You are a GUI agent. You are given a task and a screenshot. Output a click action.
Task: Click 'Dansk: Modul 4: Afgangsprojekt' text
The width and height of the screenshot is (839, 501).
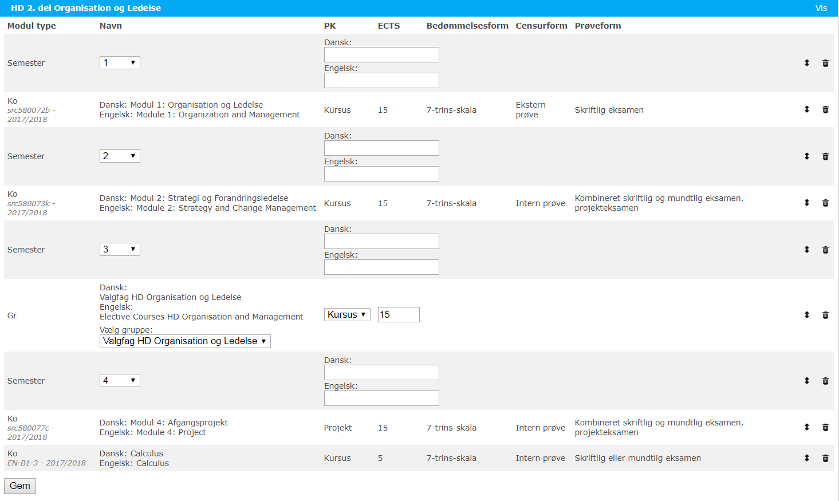coord(164,423)
